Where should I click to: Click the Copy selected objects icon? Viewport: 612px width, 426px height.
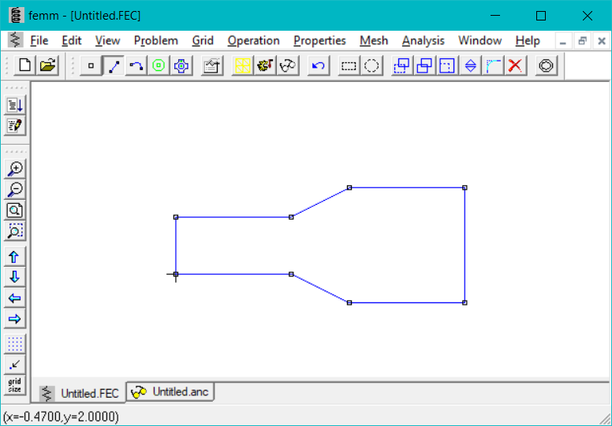point(424,65)
